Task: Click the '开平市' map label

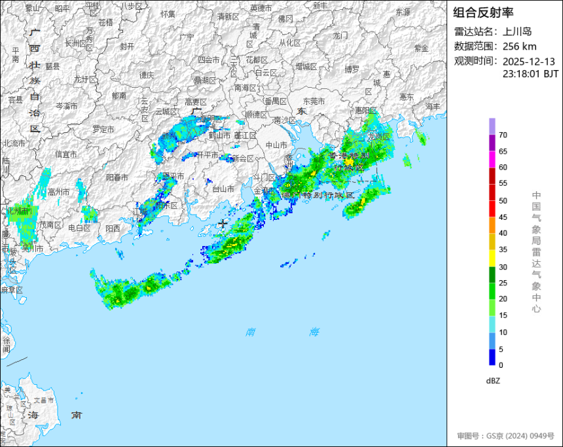Action: click(208, 154)
